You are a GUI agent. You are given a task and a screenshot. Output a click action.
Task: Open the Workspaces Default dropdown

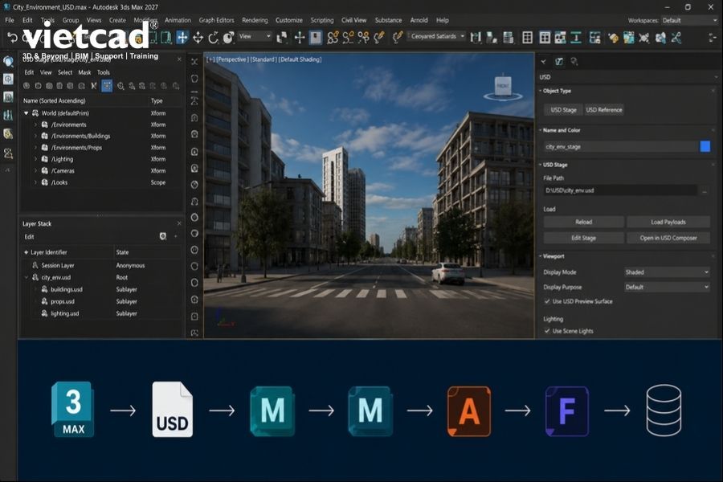point(690,20)
